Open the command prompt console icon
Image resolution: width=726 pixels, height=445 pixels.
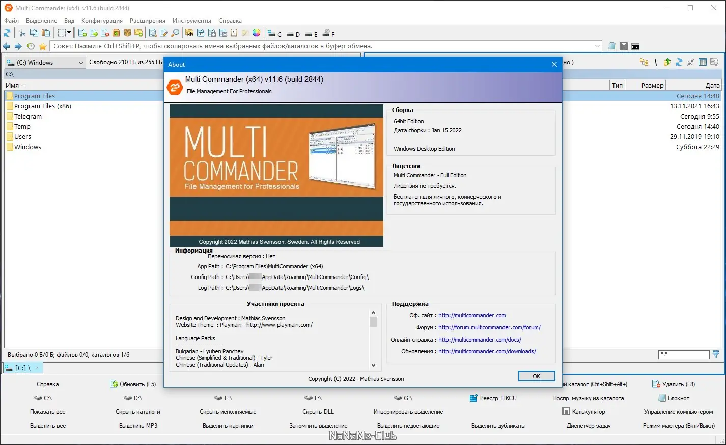(x=635, y=46)
